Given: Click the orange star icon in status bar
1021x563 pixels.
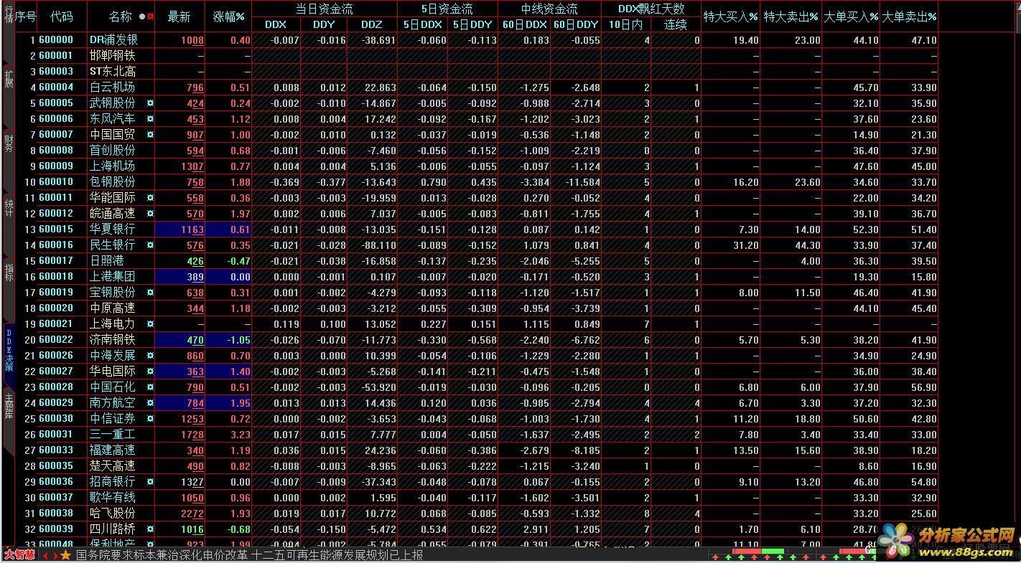Looking at the screenshot, I should tap(66, 555).
